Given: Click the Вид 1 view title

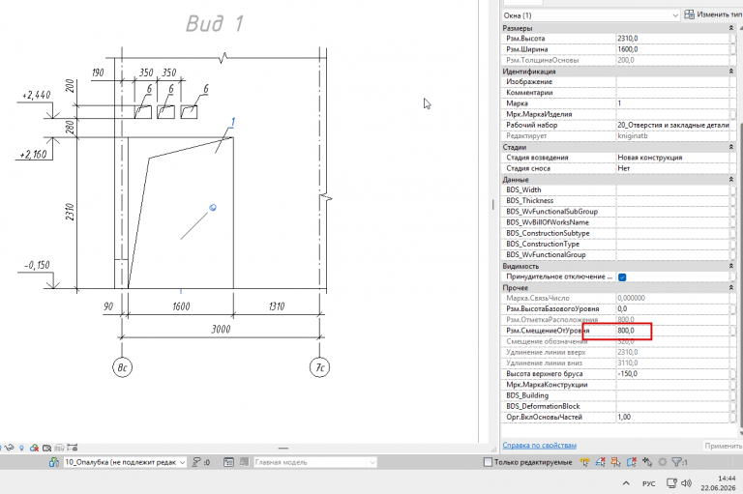Looking at the screenshot, I should 215,23.
